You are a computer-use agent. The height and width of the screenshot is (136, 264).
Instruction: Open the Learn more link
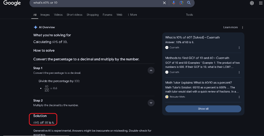230,27
